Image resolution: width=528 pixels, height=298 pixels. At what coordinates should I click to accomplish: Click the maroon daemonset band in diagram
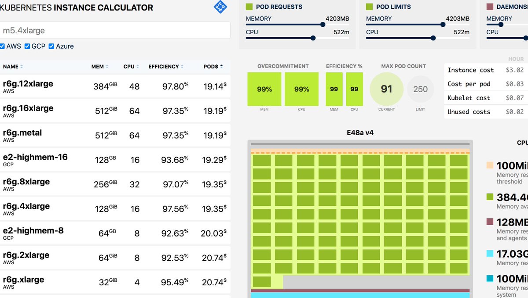click(360, 290)
